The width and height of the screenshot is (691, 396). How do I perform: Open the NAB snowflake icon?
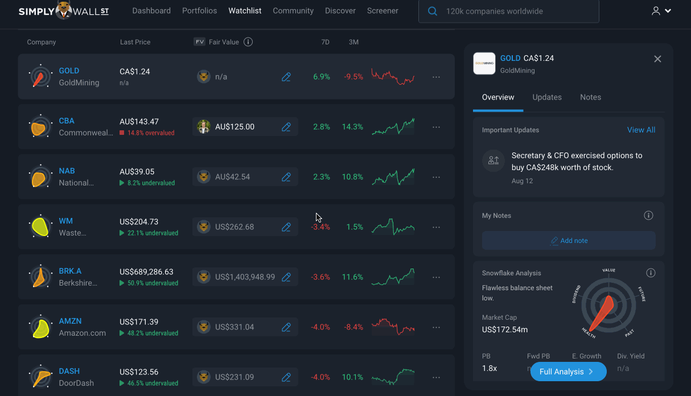[40, 177]
